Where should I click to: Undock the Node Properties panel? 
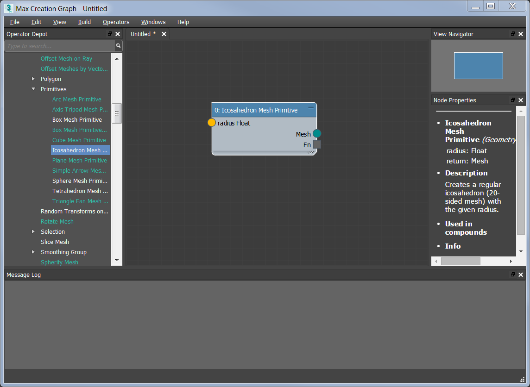[x=513, y=100]
